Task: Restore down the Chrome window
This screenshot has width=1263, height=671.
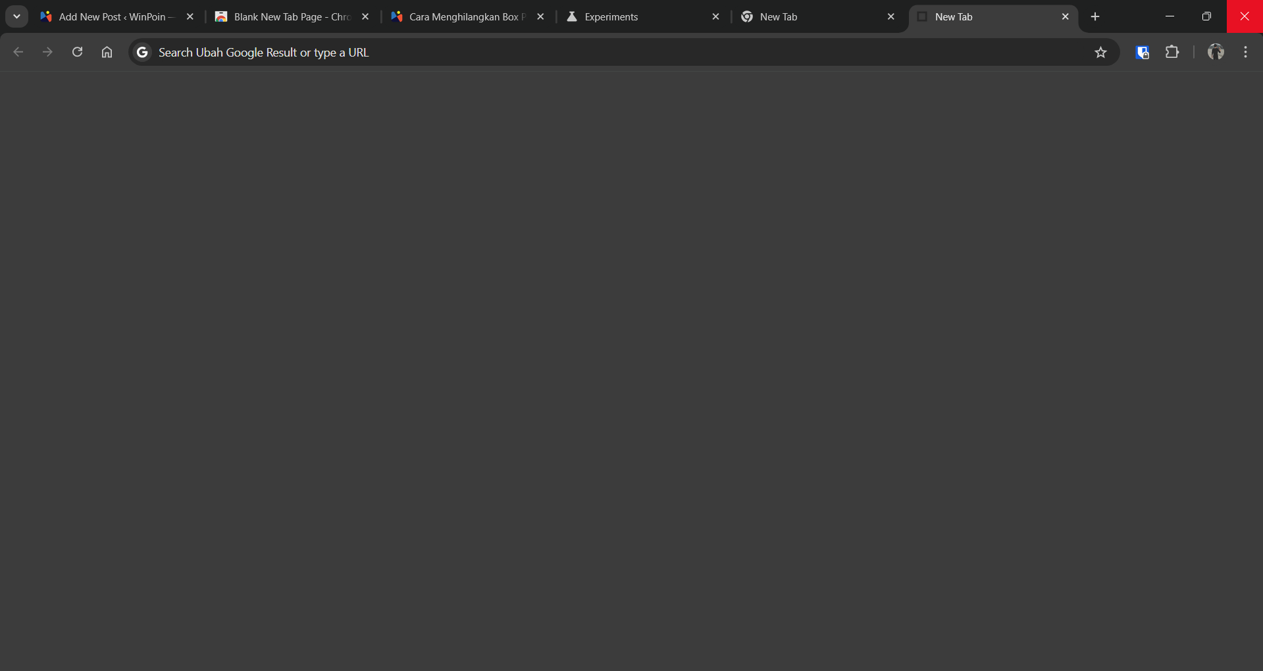Action: point(1206,16)
